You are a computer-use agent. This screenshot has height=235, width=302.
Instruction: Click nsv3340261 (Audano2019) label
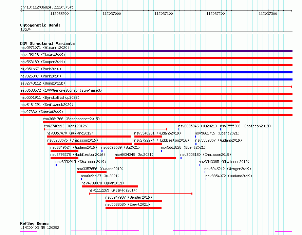tap(157, 133)
